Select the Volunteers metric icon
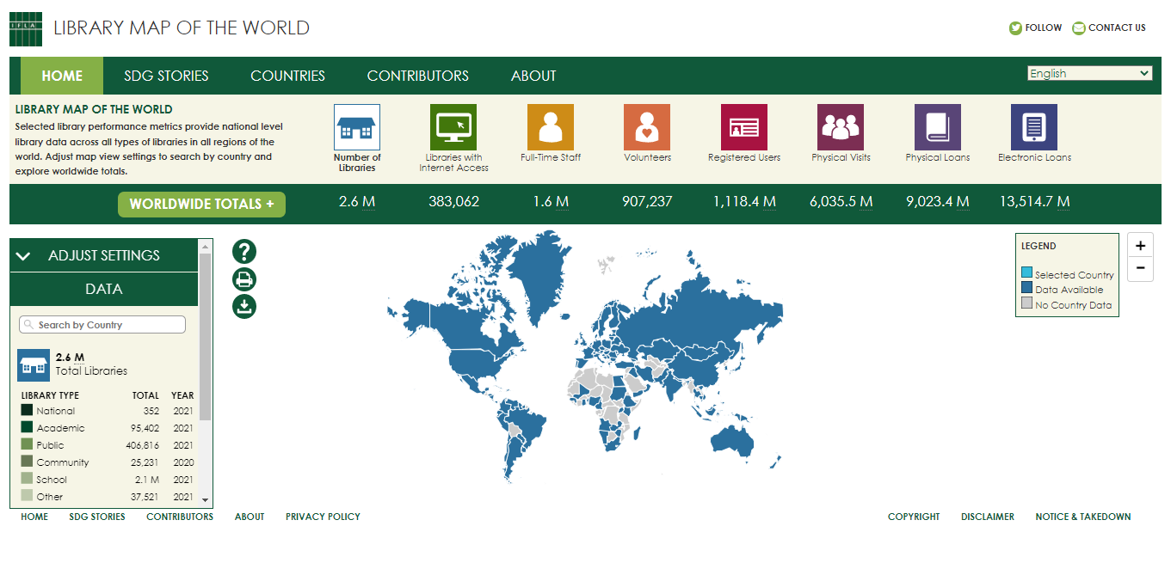 coord(647,127)
